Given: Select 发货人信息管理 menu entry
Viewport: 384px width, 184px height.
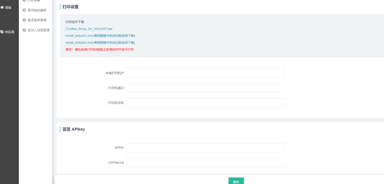Looking at the screenshot, I should click(38, 30).
